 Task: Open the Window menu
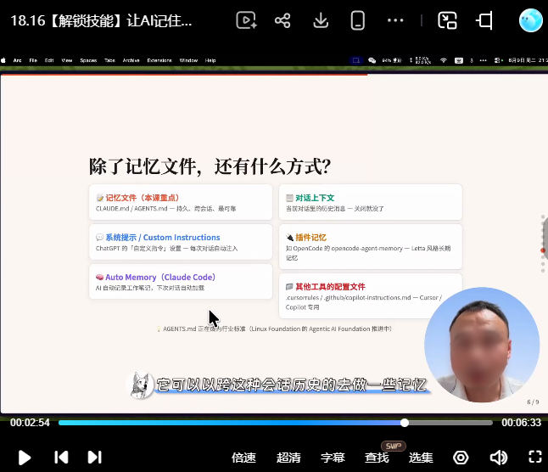click(x=188, y=60)
